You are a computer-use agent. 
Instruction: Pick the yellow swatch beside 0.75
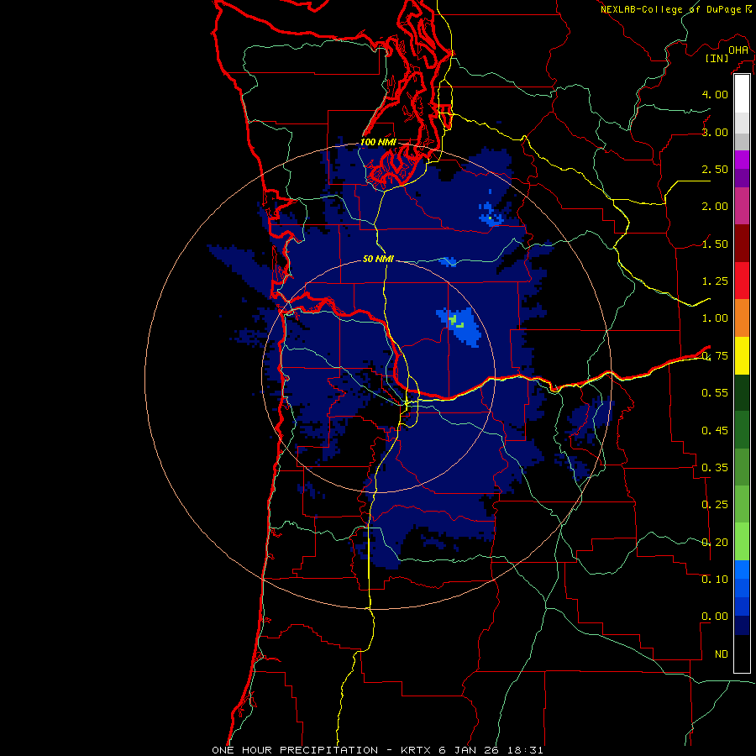click(742, 355)
